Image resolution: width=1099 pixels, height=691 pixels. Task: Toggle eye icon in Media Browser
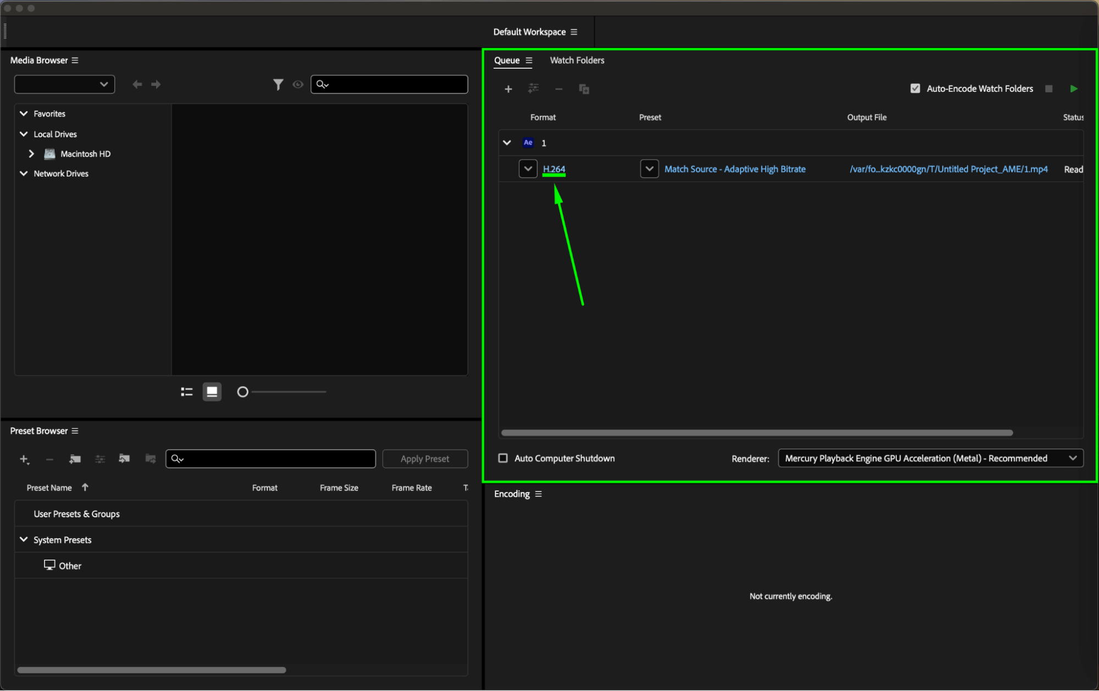(x=298, y=84)
